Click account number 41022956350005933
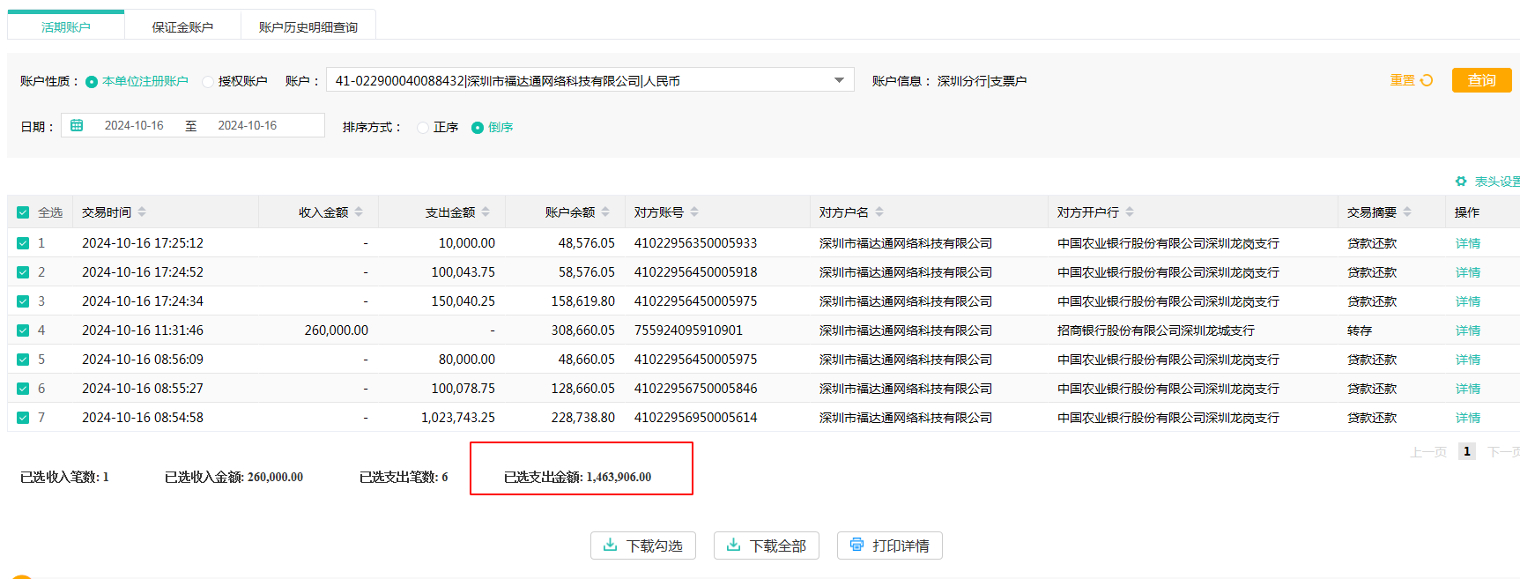 click(695, 243)
